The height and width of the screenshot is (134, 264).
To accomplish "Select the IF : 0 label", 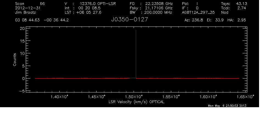I will click(190, 8).
